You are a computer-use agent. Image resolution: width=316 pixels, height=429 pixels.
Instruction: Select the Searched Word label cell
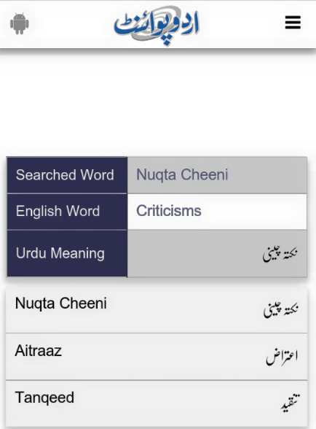click(x=67, y=175)
